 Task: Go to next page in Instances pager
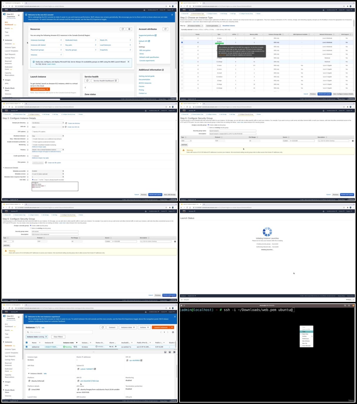(x=168, y=332)
